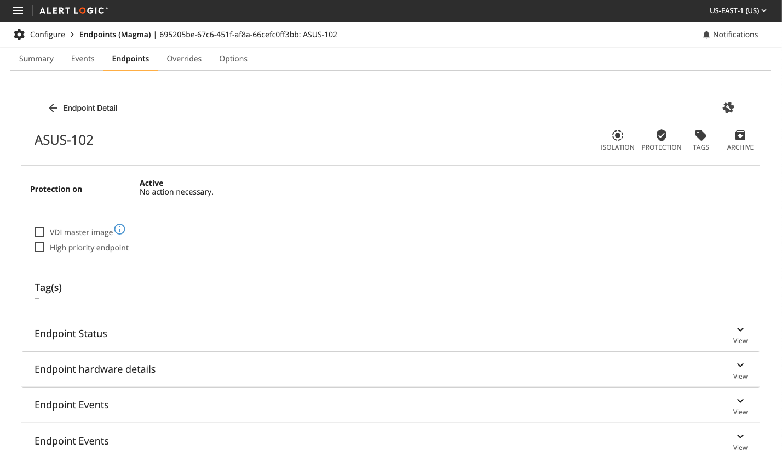
Task: Open the endpoint settings gear icon
Action: tap(728, 108)
